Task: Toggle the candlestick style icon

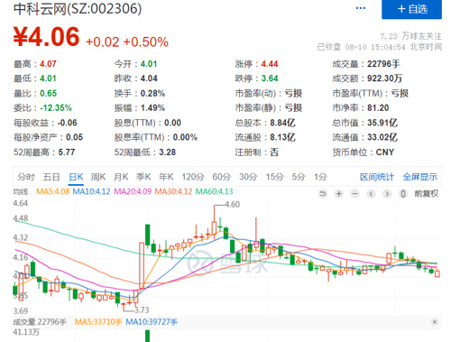Action: (403, 194)
